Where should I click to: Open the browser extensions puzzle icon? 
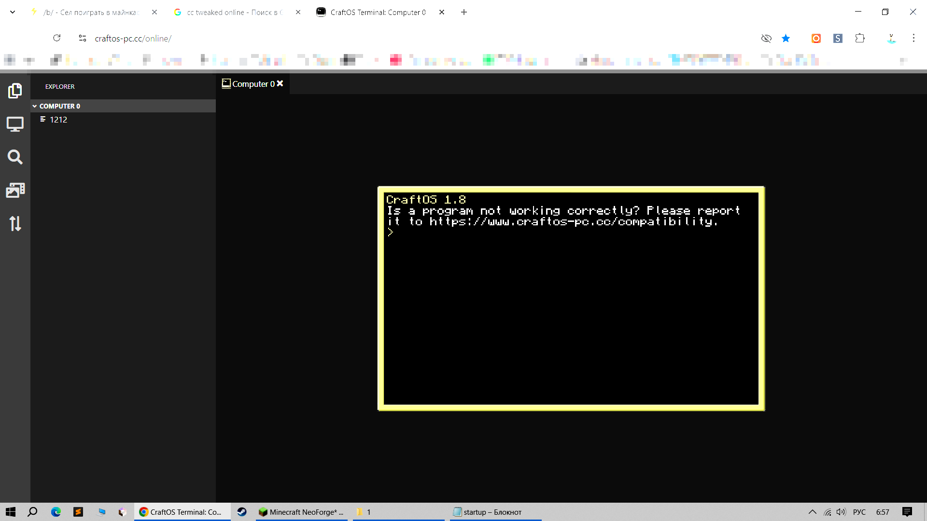[860, 39]
